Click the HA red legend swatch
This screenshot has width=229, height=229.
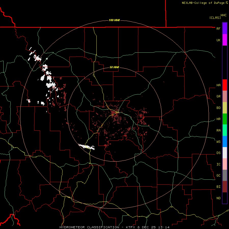tap(225, 85)
